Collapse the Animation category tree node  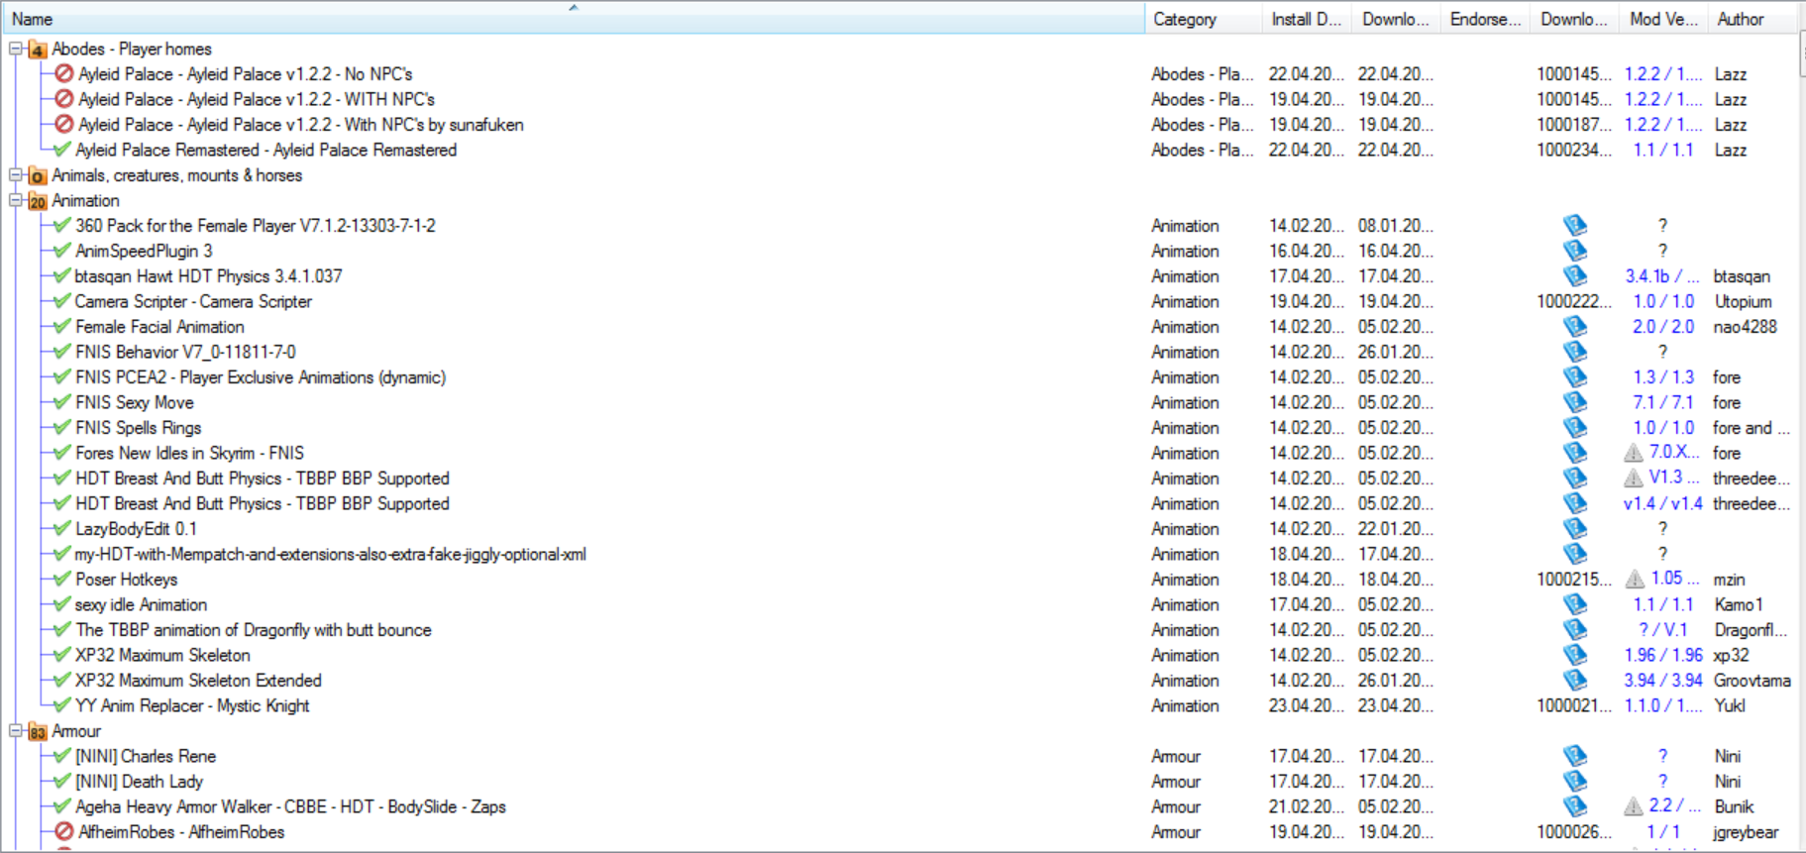pos(16,200)
